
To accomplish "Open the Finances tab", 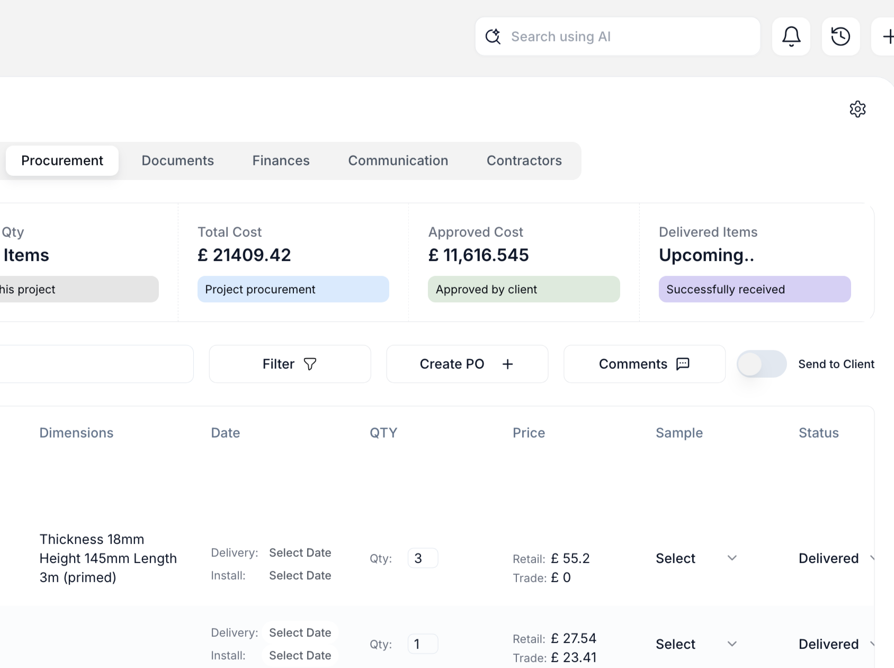I will [281, 161].
